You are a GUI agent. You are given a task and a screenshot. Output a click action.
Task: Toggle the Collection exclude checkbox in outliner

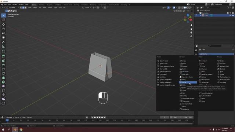coord(228,13)
